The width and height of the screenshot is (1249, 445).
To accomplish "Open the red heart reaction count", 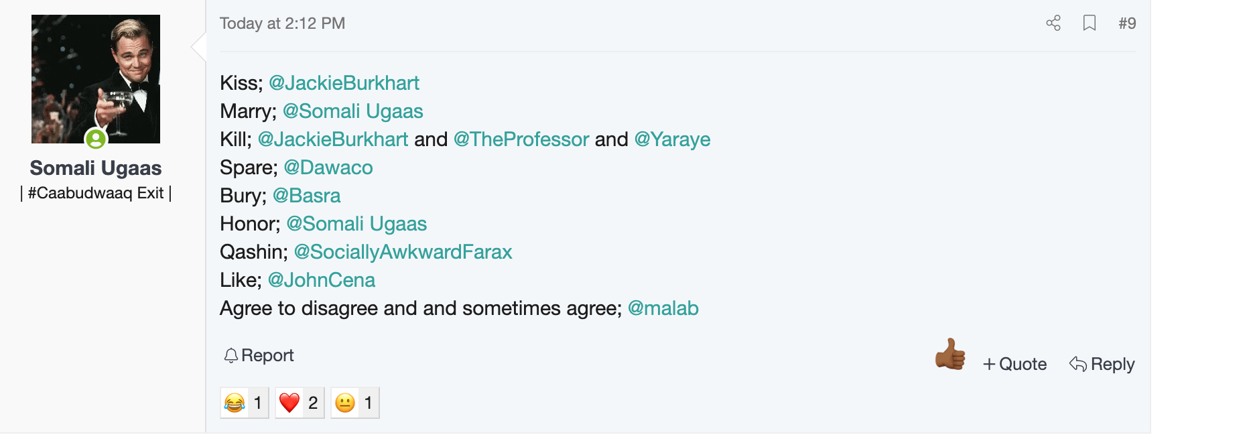I will tap(300, 403).
